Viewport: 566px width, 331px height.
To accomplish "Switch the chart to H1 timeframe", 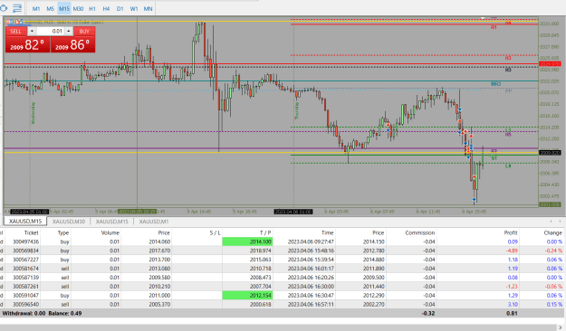I will (x=92, y=9).
